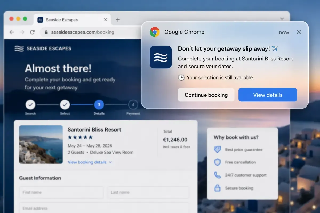Click the address bar lock icon
The width and height of the screenshot is (320, 213).
click(x=46, y=32)
